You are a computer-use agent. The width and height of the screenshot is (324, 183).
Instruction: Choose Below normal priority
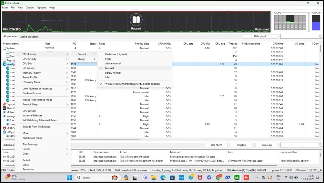135,73
